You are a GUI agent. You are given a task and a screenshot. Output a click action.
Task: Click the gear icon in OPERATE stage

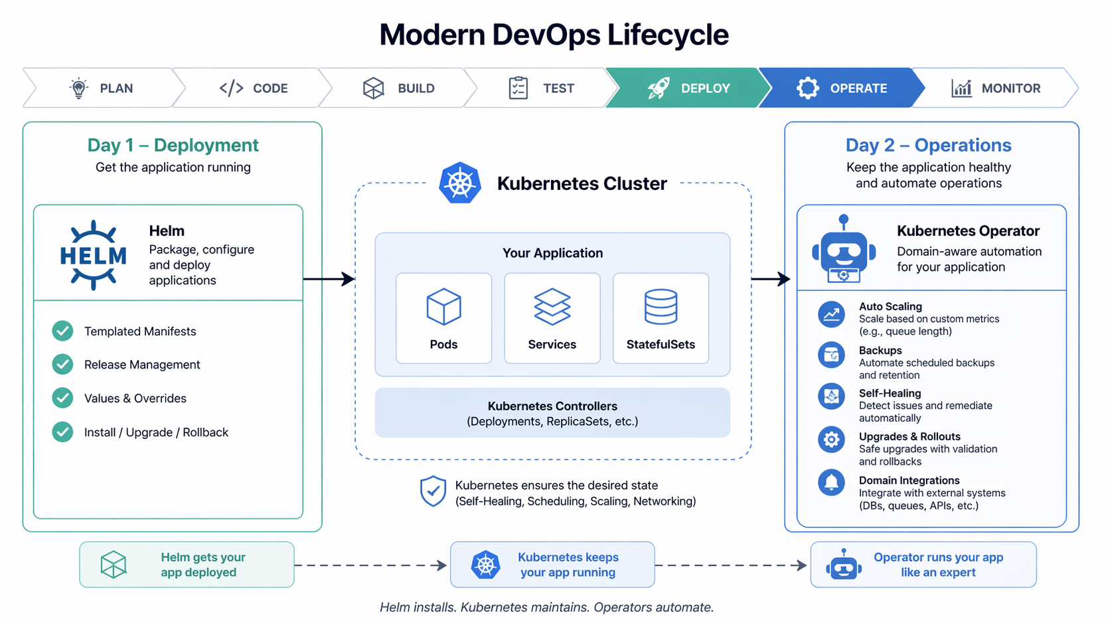tap(808, 88)
